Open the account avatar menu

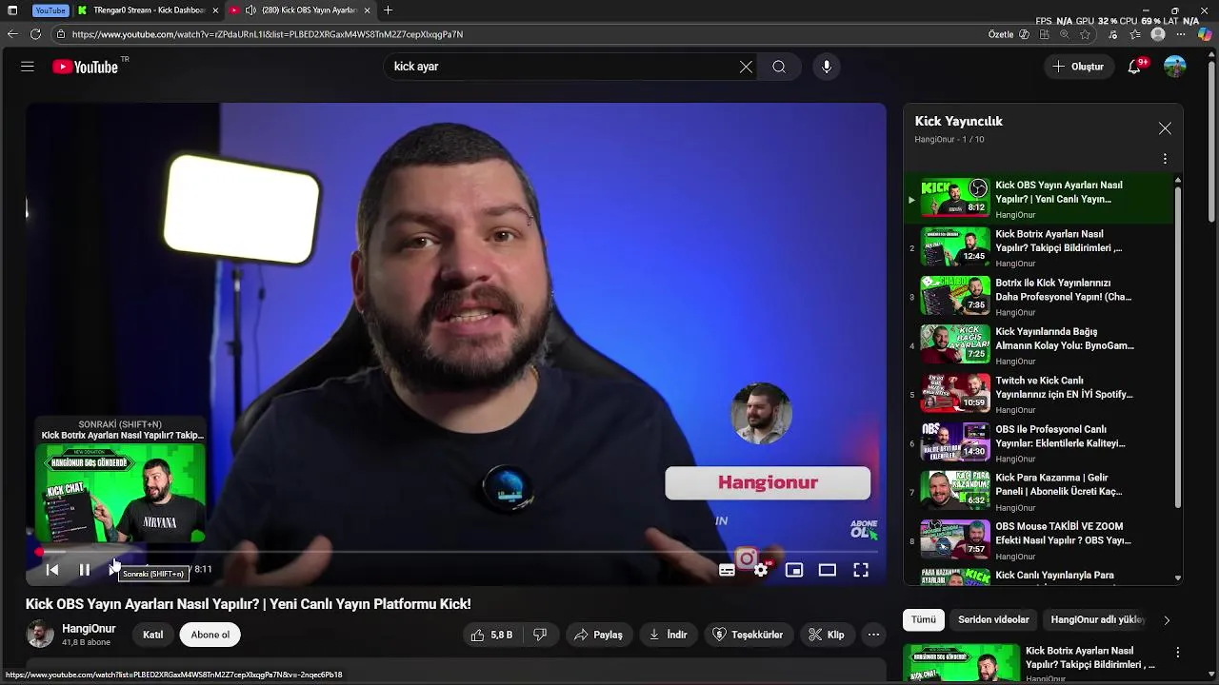click(x=1175, y=67)
